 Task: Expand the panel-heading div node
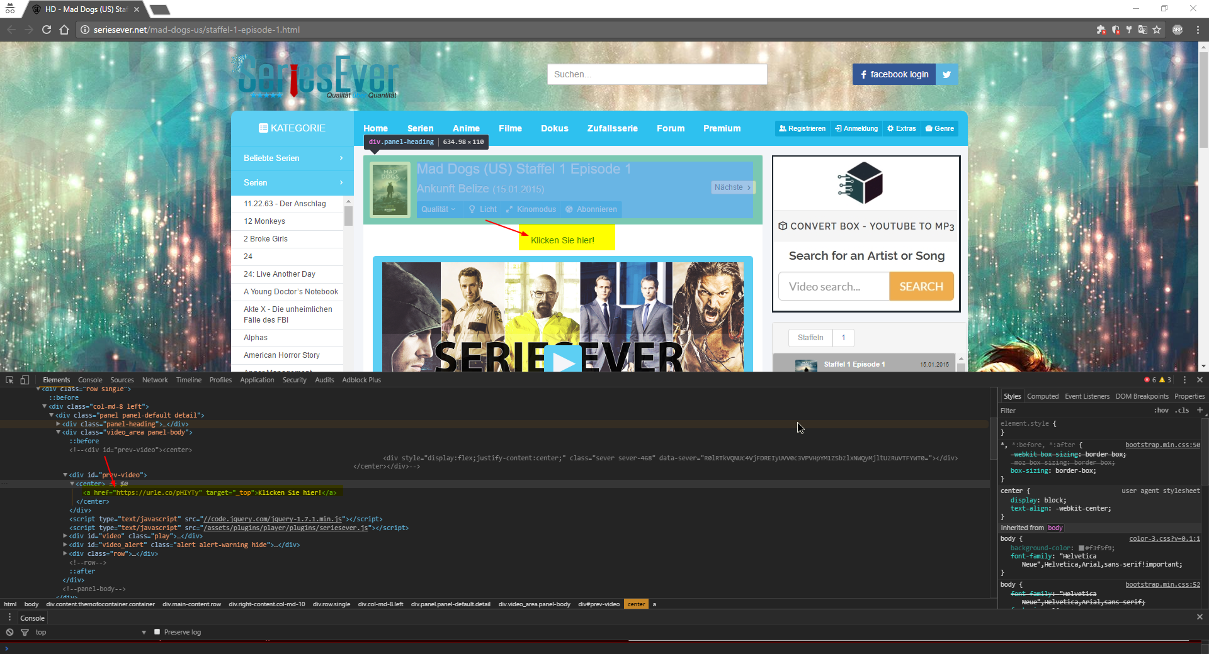click(x=58, y=424)
